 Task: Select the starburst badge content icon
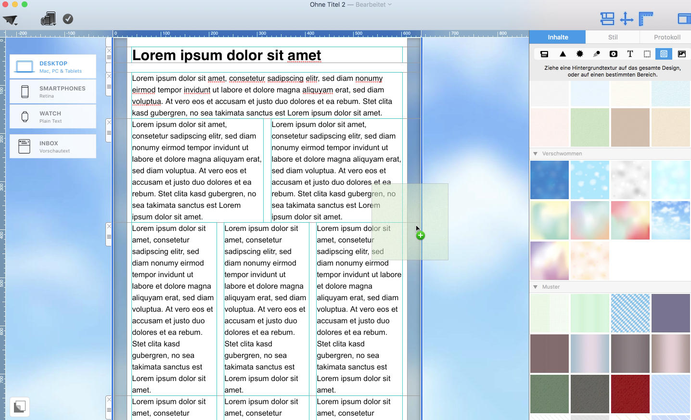580,54
